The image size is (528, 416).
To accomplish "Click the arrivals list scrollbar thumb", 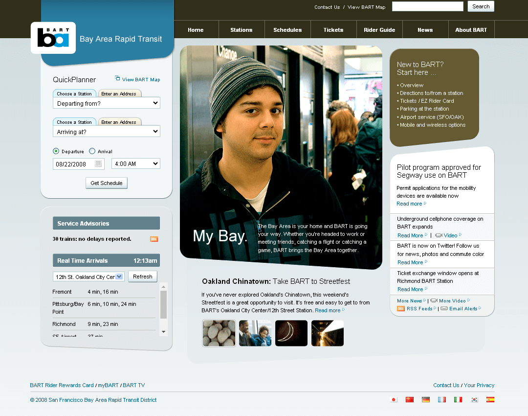I will [164, 305].
